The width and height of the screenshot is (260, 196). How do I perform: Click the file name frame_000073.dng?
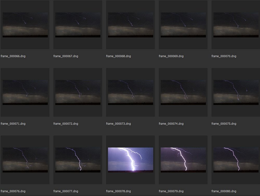pyautogui.click(x=119, y=124)
